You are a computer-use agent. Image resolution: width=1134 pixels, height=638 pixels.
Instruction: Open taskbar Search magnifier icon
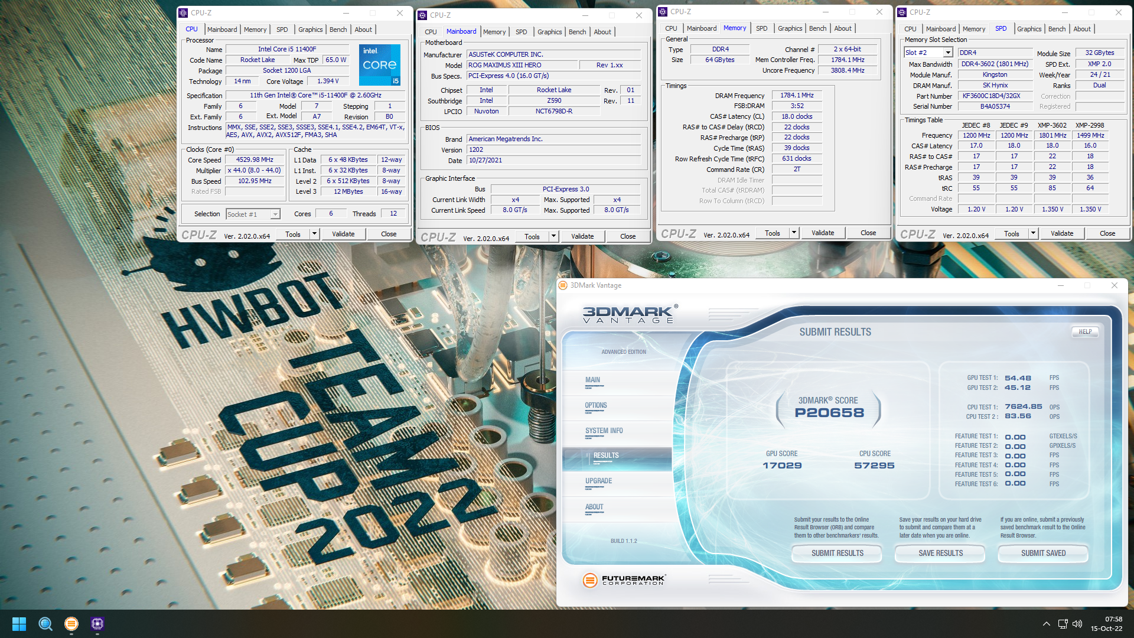tap(45, 624)
